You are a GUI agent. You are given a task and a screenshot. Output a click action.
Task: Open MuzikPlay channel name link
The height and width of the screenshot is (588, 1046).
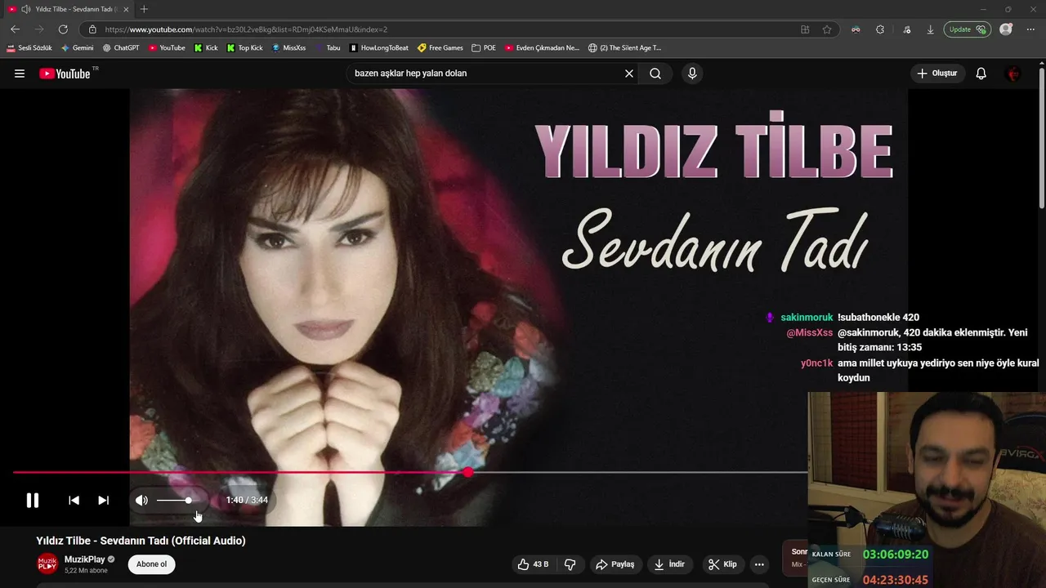pos(85,559)
